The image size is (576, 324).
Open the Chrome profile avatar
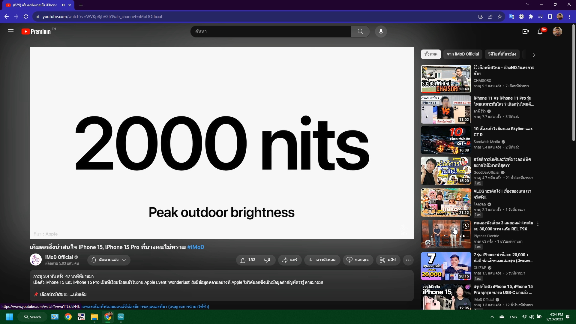pyautogui.click(x=560, y=16)
